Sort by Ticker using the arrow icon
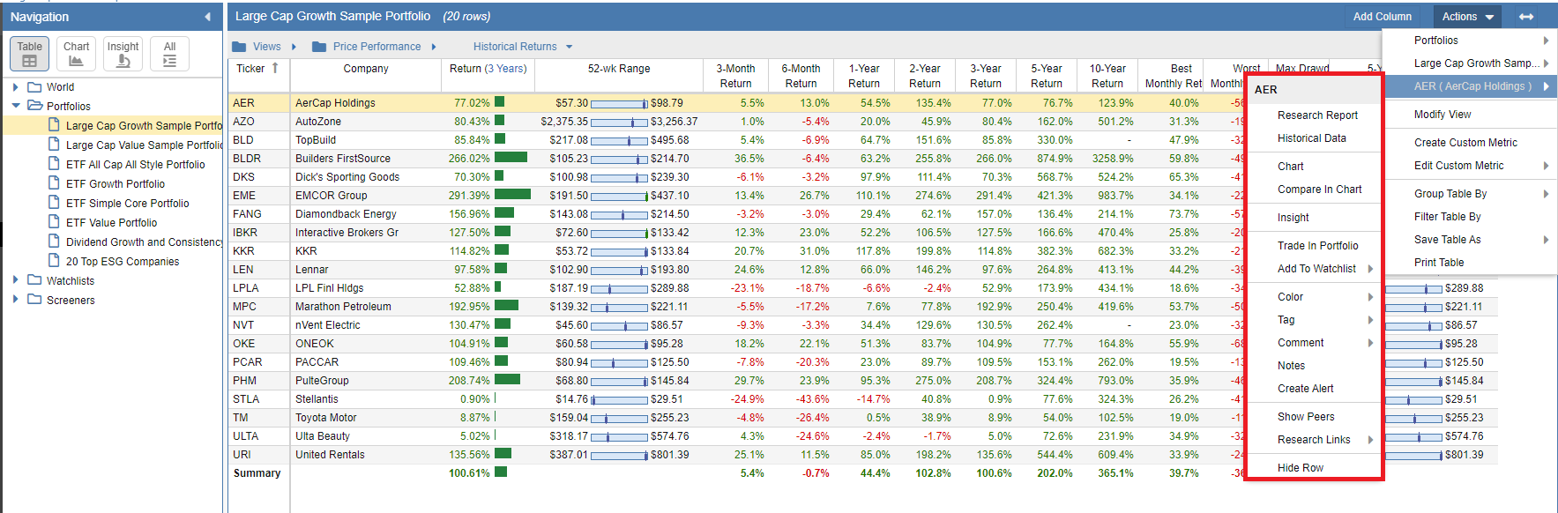The width and height of the screenshot is (1558, 513). point(275,68)
